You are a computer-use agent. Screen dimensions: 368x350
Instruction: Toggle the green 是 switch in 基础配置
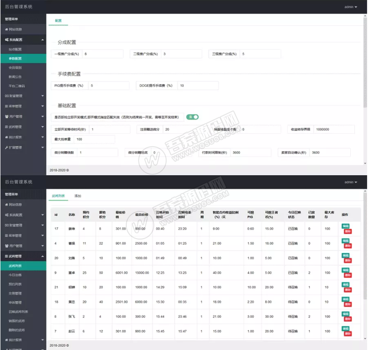[193, 117]
